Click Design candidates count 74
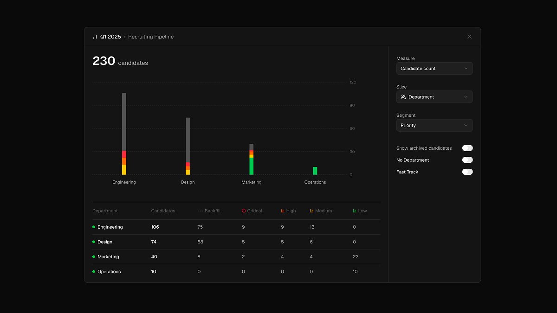The height and width of the screenshot is (313, 557). coord(155,242)
